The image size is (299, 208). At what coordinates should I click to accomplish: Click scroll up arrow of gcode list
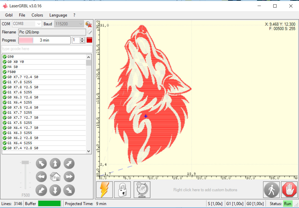pos(89,57)
